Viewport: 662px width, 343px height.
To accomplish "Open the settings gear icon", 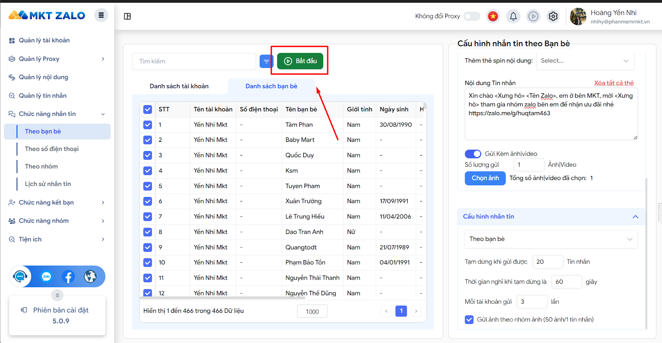I will click(x=553, y=16).
